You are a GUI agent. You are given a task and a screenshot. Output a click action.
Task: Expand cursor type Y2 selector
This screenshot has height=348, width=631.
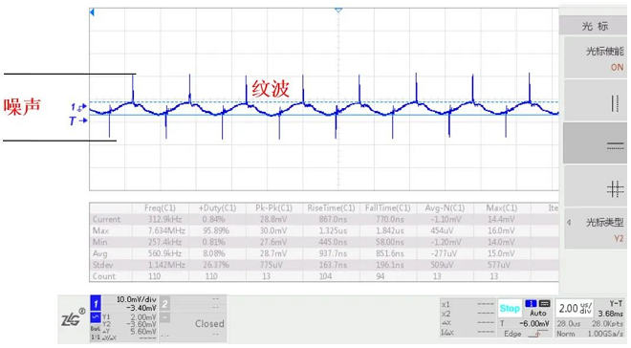click(596, 229)
